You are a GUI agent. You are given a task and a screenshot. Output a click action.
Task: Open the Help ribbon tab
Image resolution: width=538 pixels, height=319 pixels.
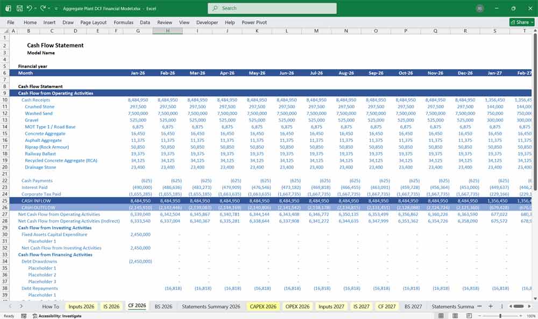(x=230, y=22)
